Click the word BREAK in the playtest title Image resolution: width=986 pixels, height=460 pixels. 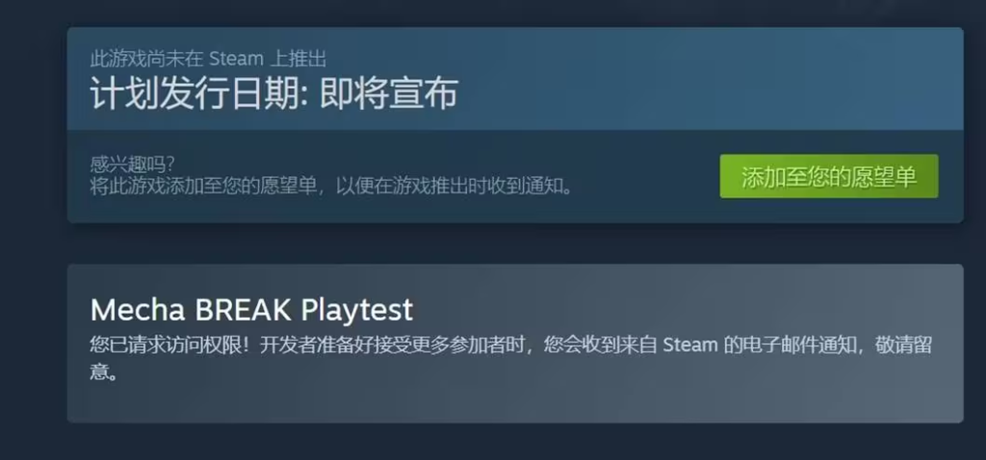pyautogui.click(x=243, y=309)
